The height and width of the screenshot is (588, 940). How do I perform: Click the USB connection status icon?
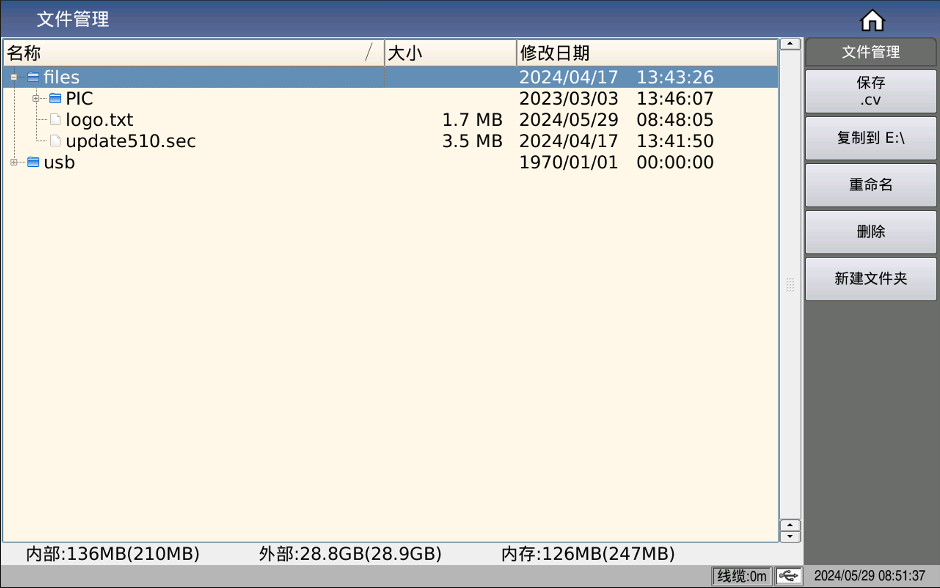click(788, 576)
